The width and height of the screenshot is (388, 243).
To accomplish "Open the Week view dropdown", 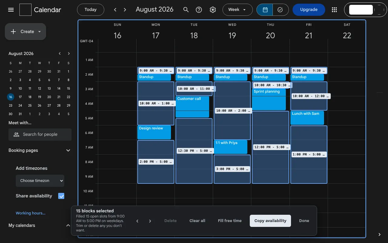I will [x=238, y=10].
